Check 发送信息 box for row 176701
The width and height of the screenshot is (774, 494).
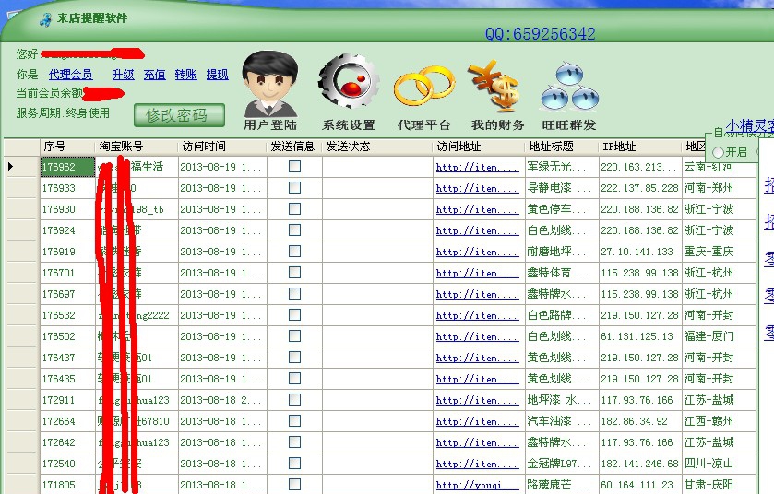click(x=294, y=273)
